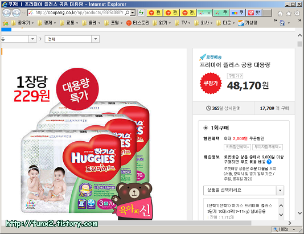
Task: Click the page vertical scrollbar up arrow
Action: 300,35
